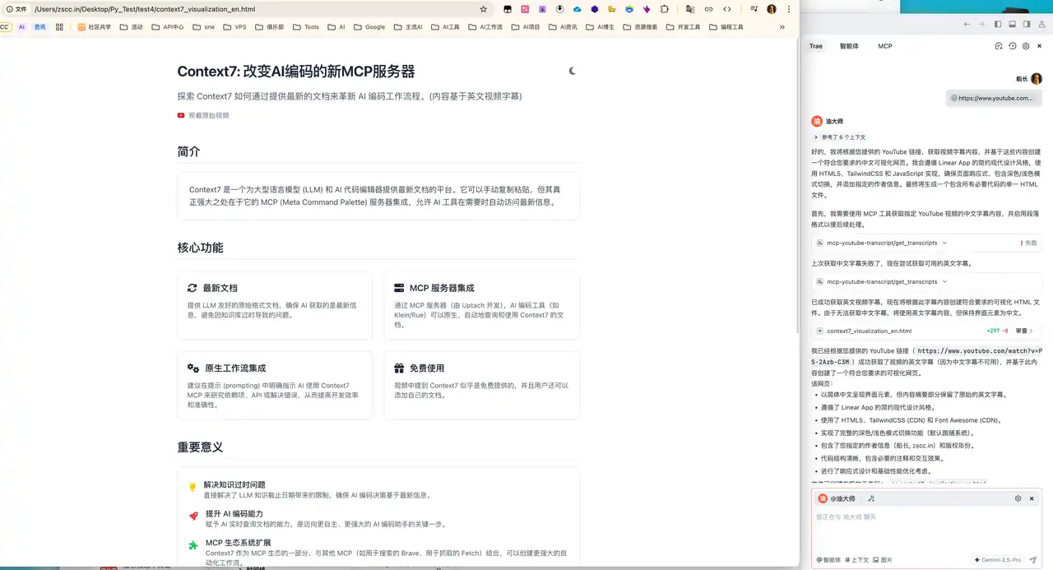This screenshot has width=1053, height=570.
Task: Click 审查 to review file changes
Action: (x=1024, y=331)
